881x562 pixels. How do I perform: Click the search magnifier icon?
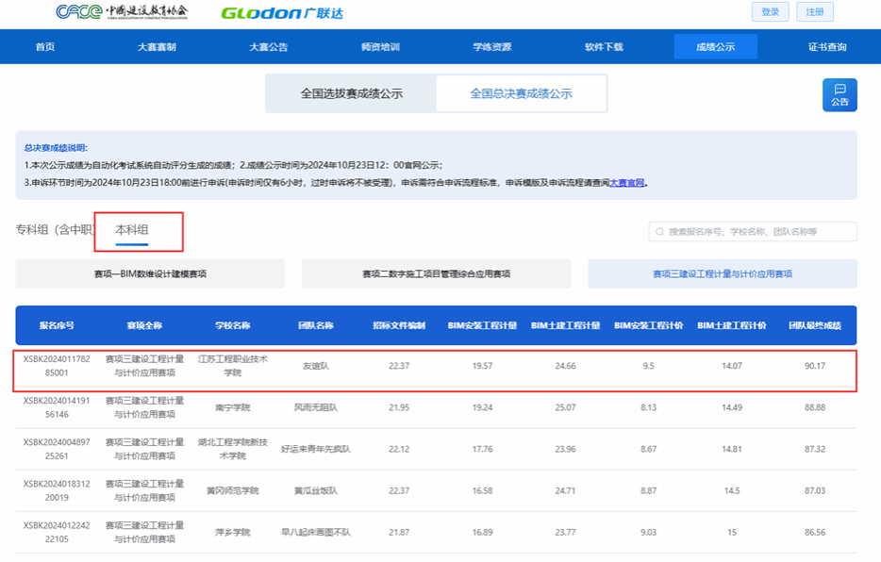pos(659,232)
